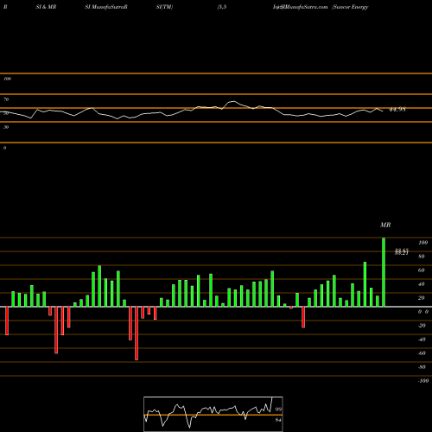Click the 'SI & MR' header text

pyautogui.click(x=46, y=7)
